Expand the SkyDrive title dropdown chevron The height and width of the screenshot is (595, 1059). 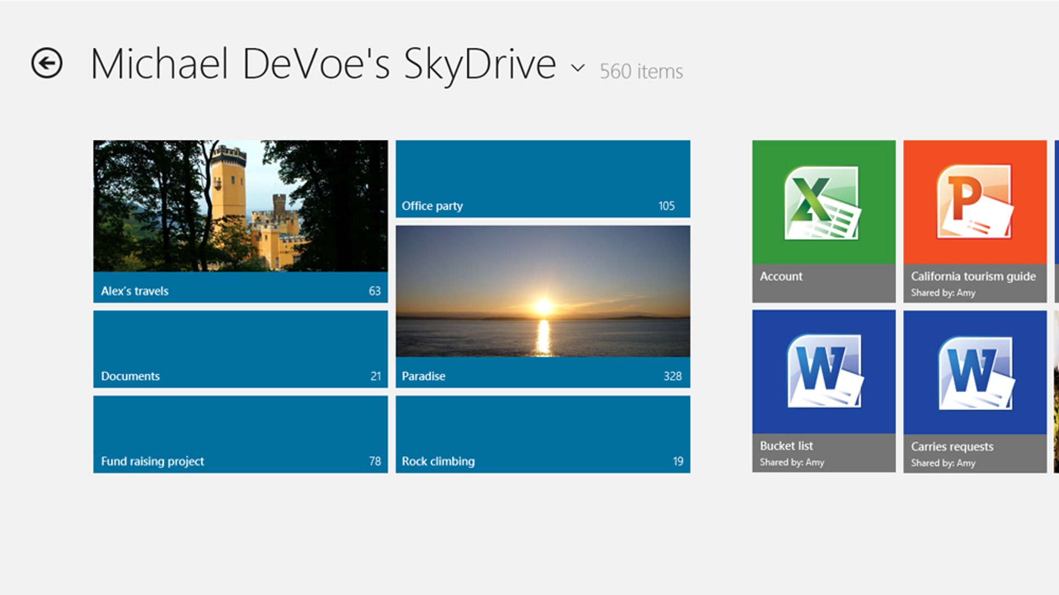pyautogui.click(x=577, y=68)
